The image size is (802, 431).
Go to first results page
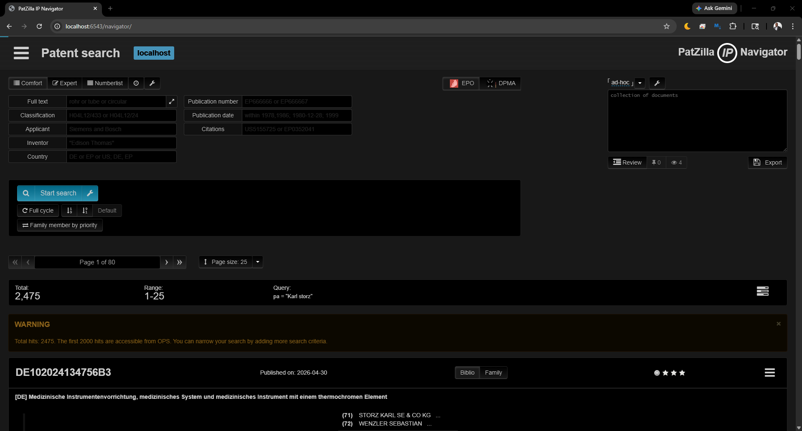15,262
